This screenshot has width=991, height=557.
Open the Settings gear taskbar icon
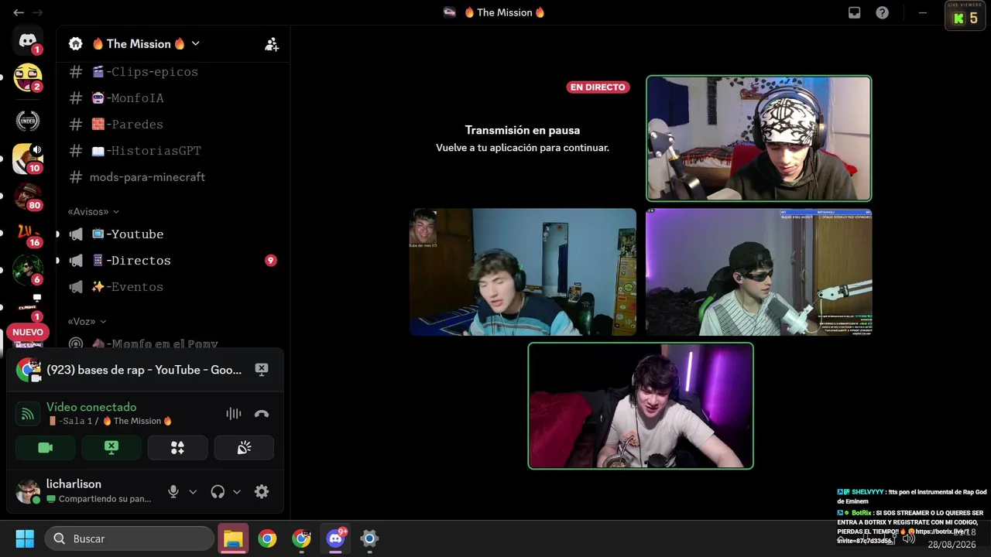tap(369, 538)
